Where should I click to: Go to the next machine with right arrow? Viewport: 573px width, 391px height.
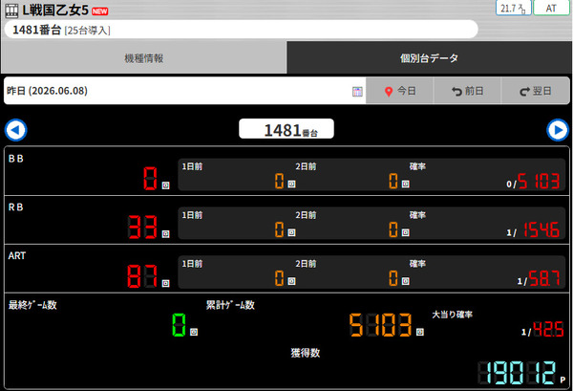558,130
